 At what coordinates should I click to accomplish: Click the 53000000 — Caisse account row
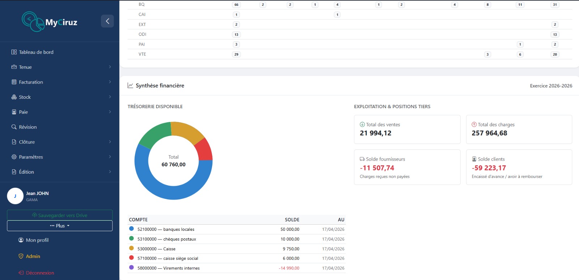[237, 249]
